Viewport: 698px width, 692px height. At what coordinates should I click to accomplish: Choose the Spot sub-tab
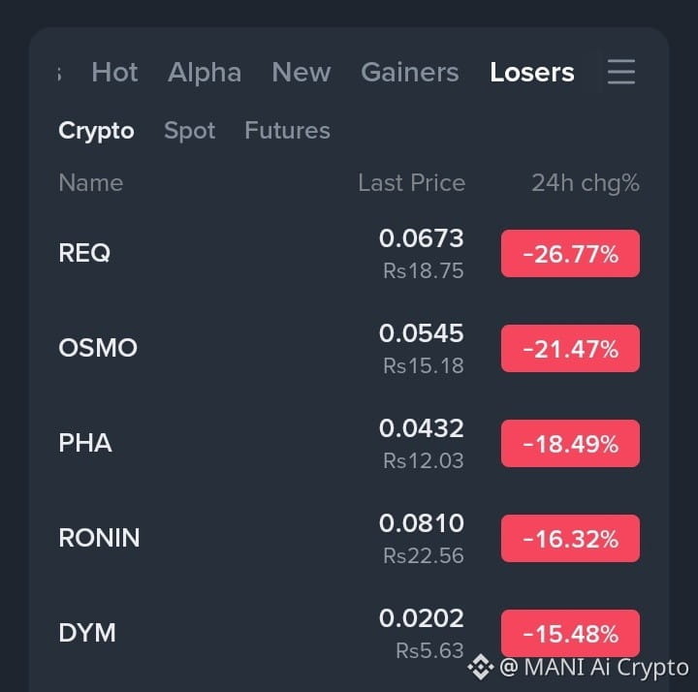click(190, 131)
